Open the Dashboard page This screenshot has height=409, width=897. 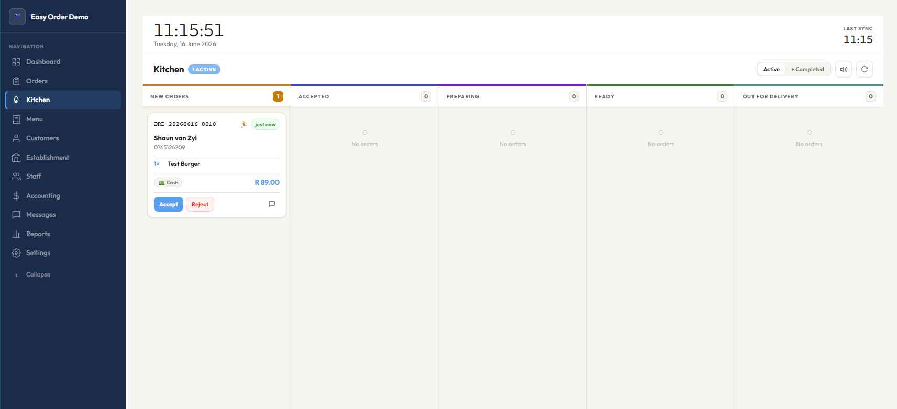[63, 62]
